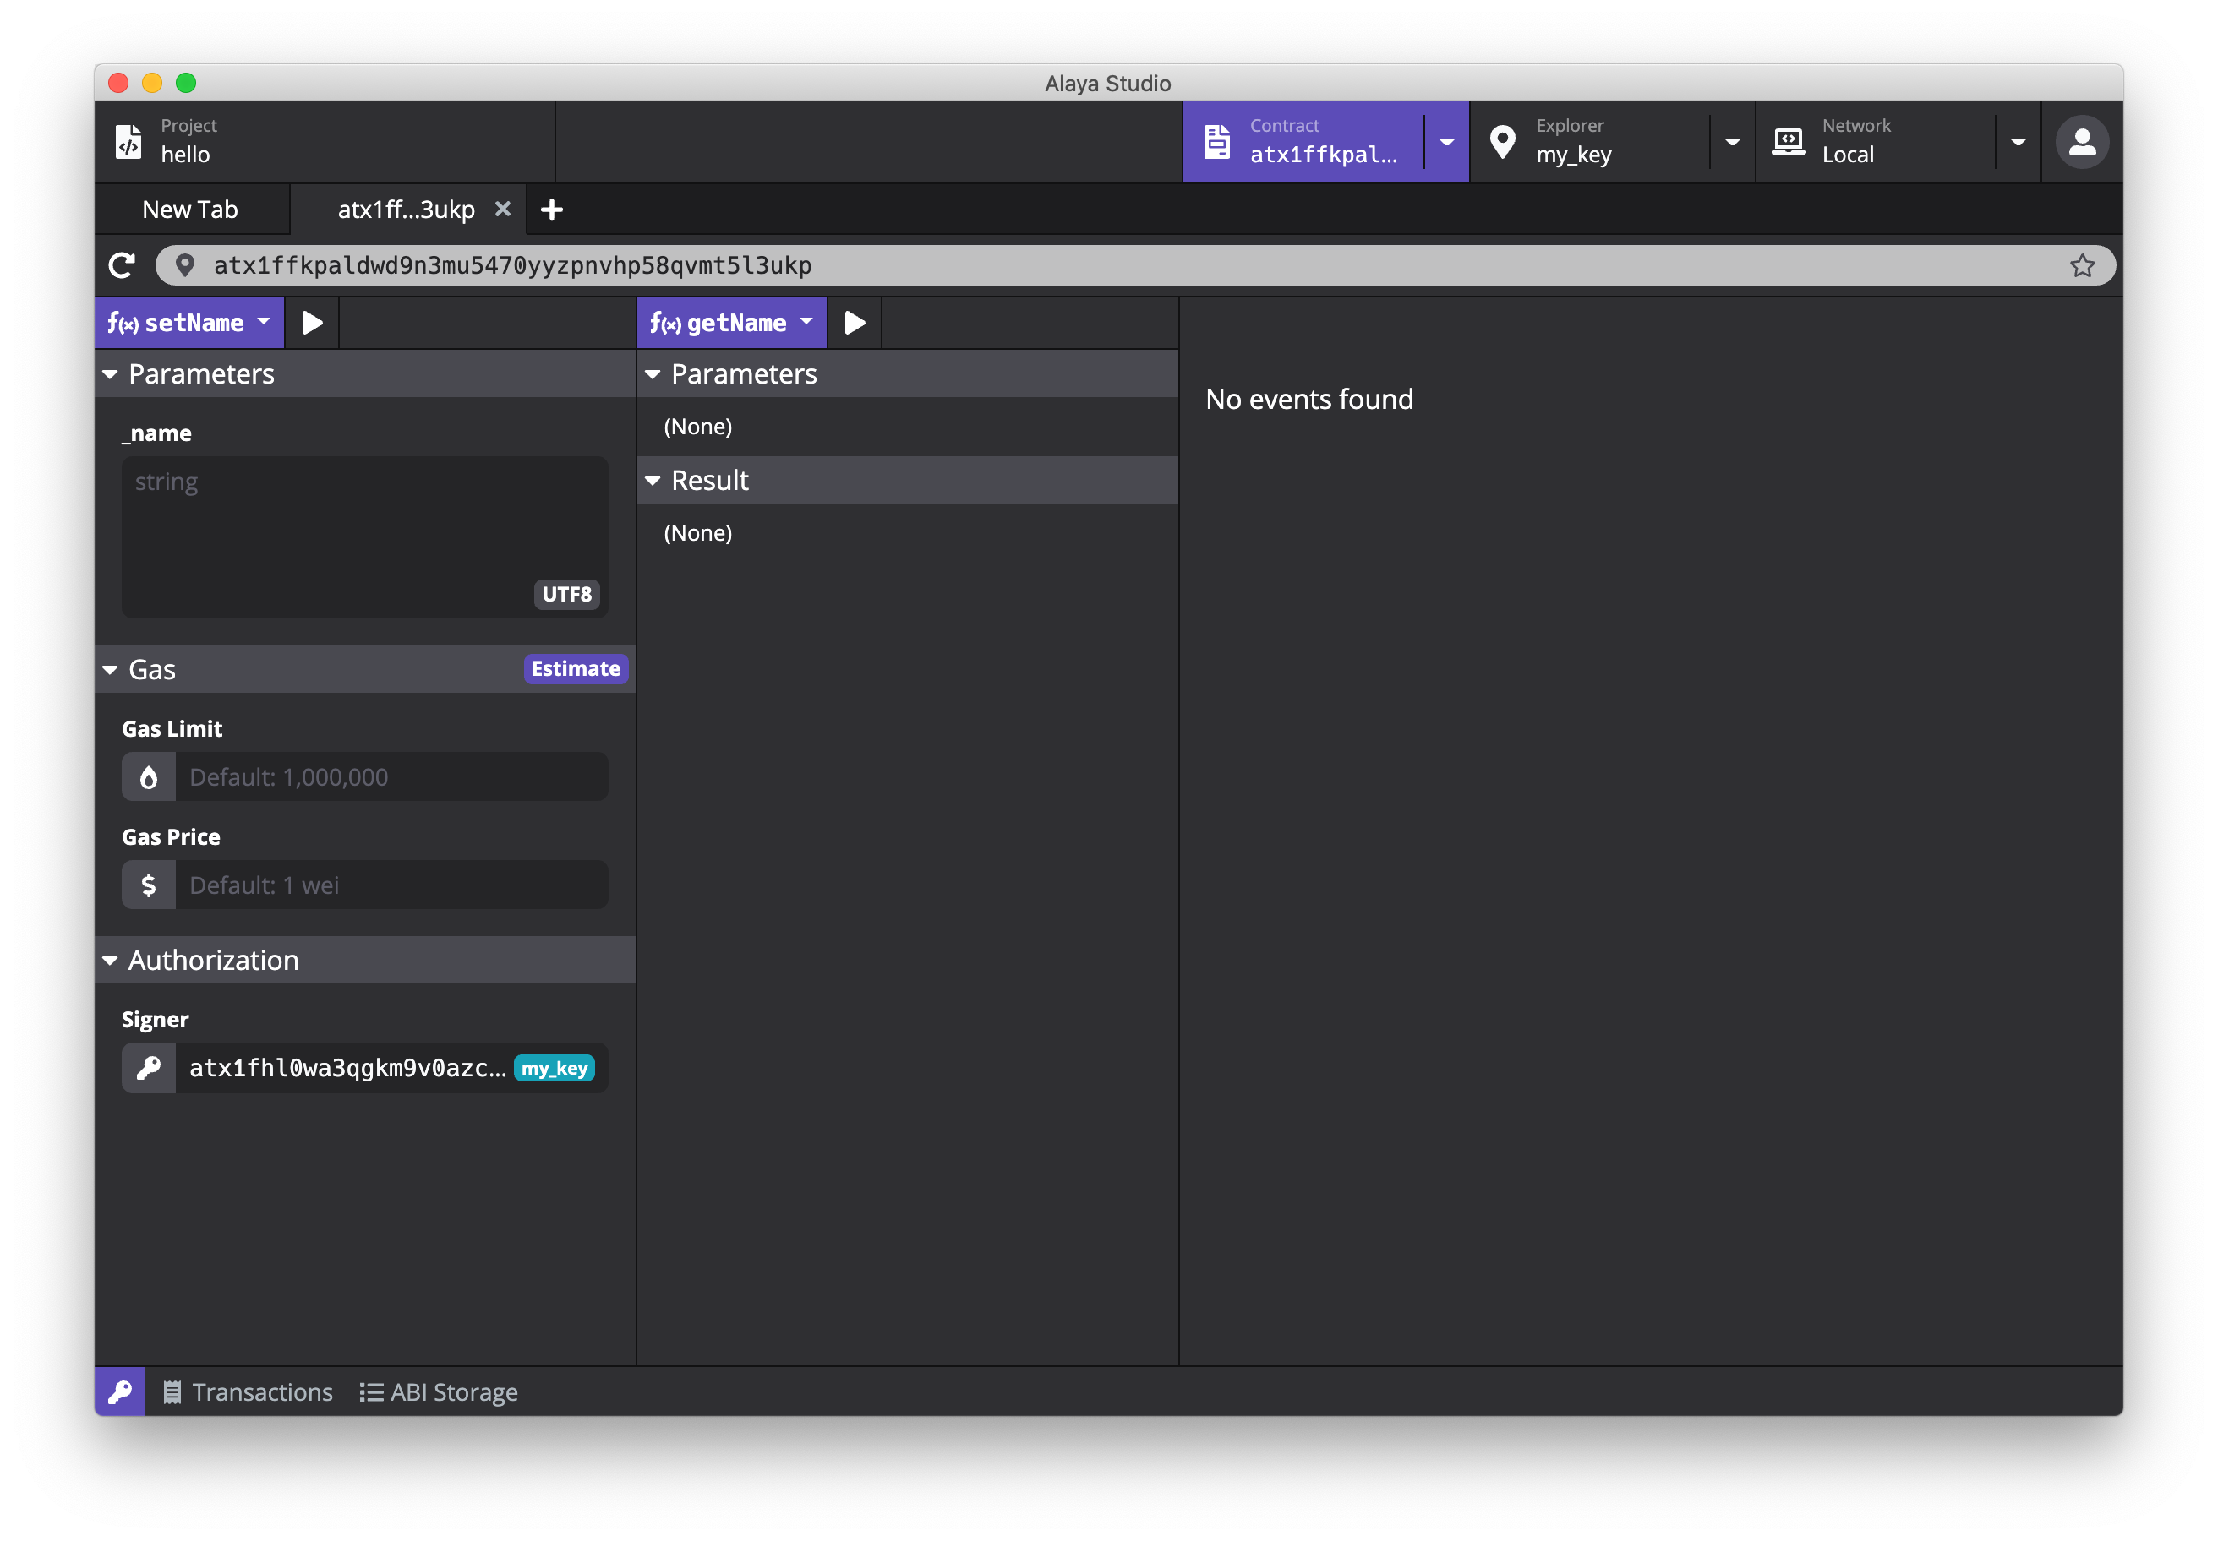The width and height of the screenshot is (2218, 1541).
Task: Close the atx1ff...3ukp tab
Action: [x=502, y=209]
